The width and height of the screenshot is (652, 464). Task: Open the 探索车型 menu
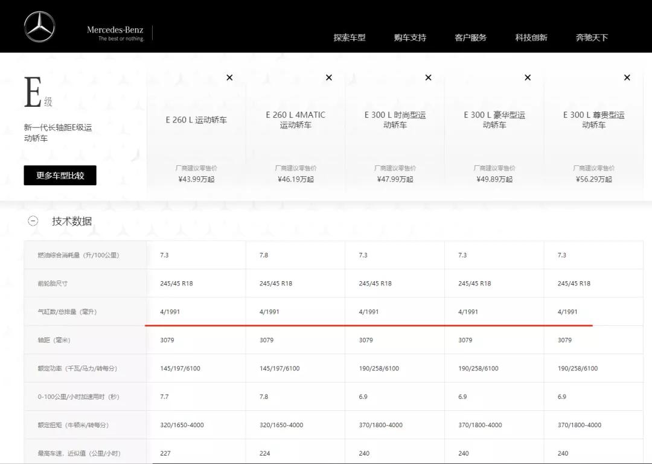coord(350,37)
